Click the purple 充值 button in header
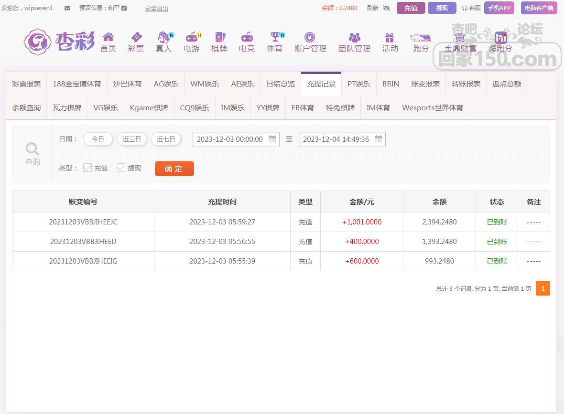 point(411,8)
